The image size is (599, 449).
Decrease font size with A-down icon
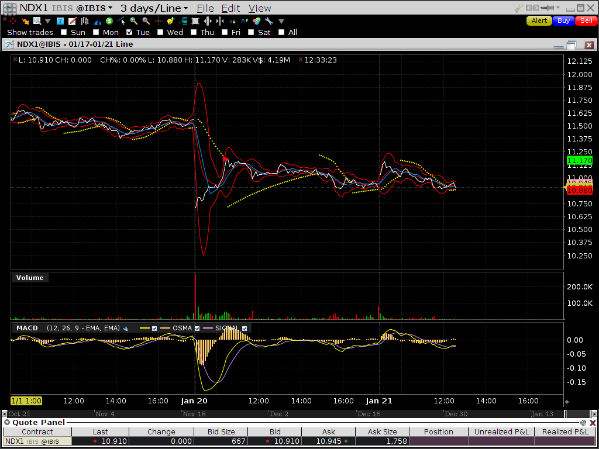pyautogui.click(x=232, y=21)
